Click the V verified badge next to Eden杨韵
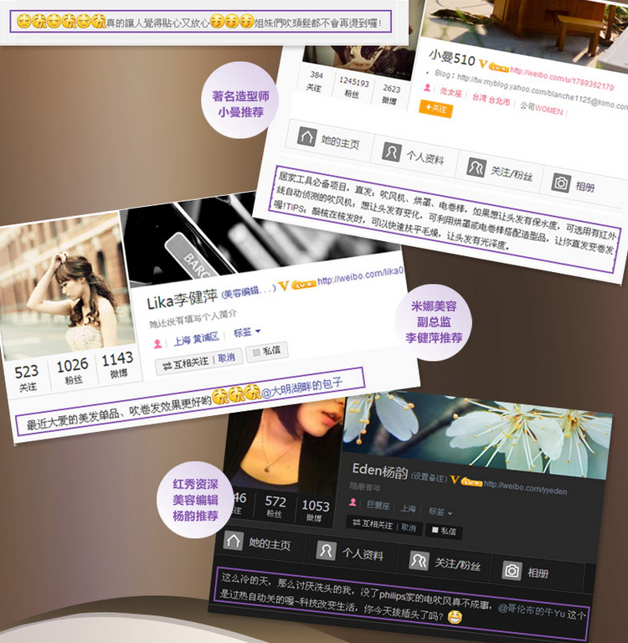Image resolution: width=628 pixels, height=643 pixels. click(455, 480)
